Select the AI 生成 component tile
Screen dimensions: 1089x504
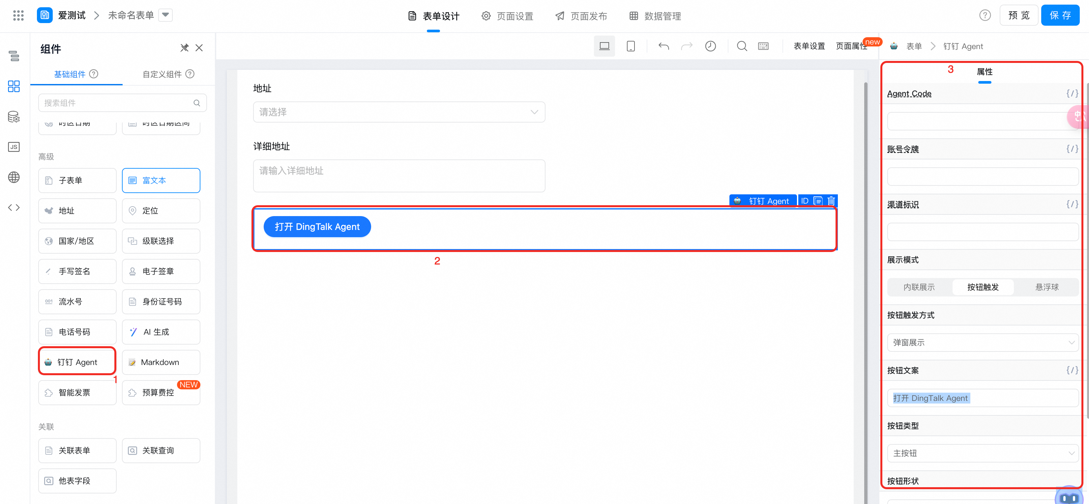point(161,332)
